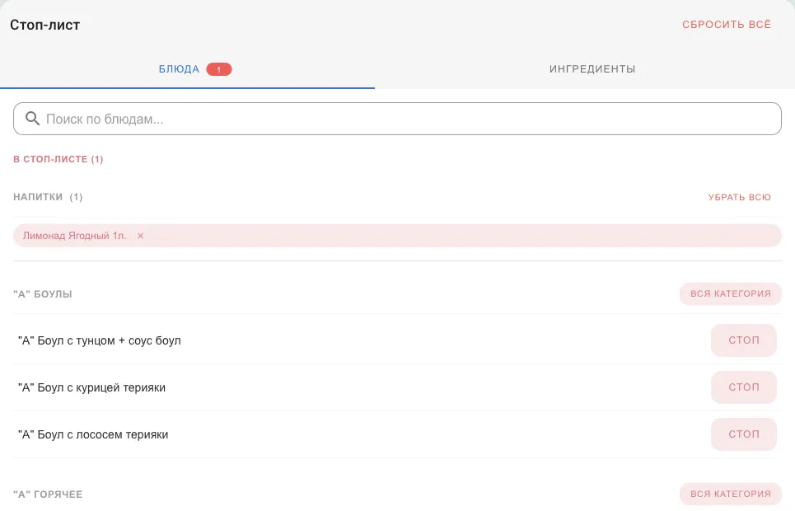Viewport: 795px width, 511px height.
Task: Click the В стоп-листе (1) heading
Action: click(58, 159)
